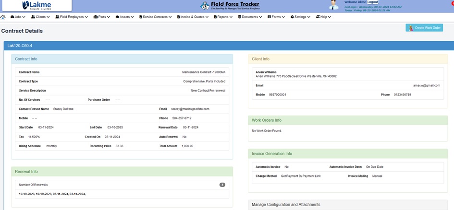This screenshot has height=210, width=454.
Task: Click the Clients people icon
Action: (x=33, y=17)
